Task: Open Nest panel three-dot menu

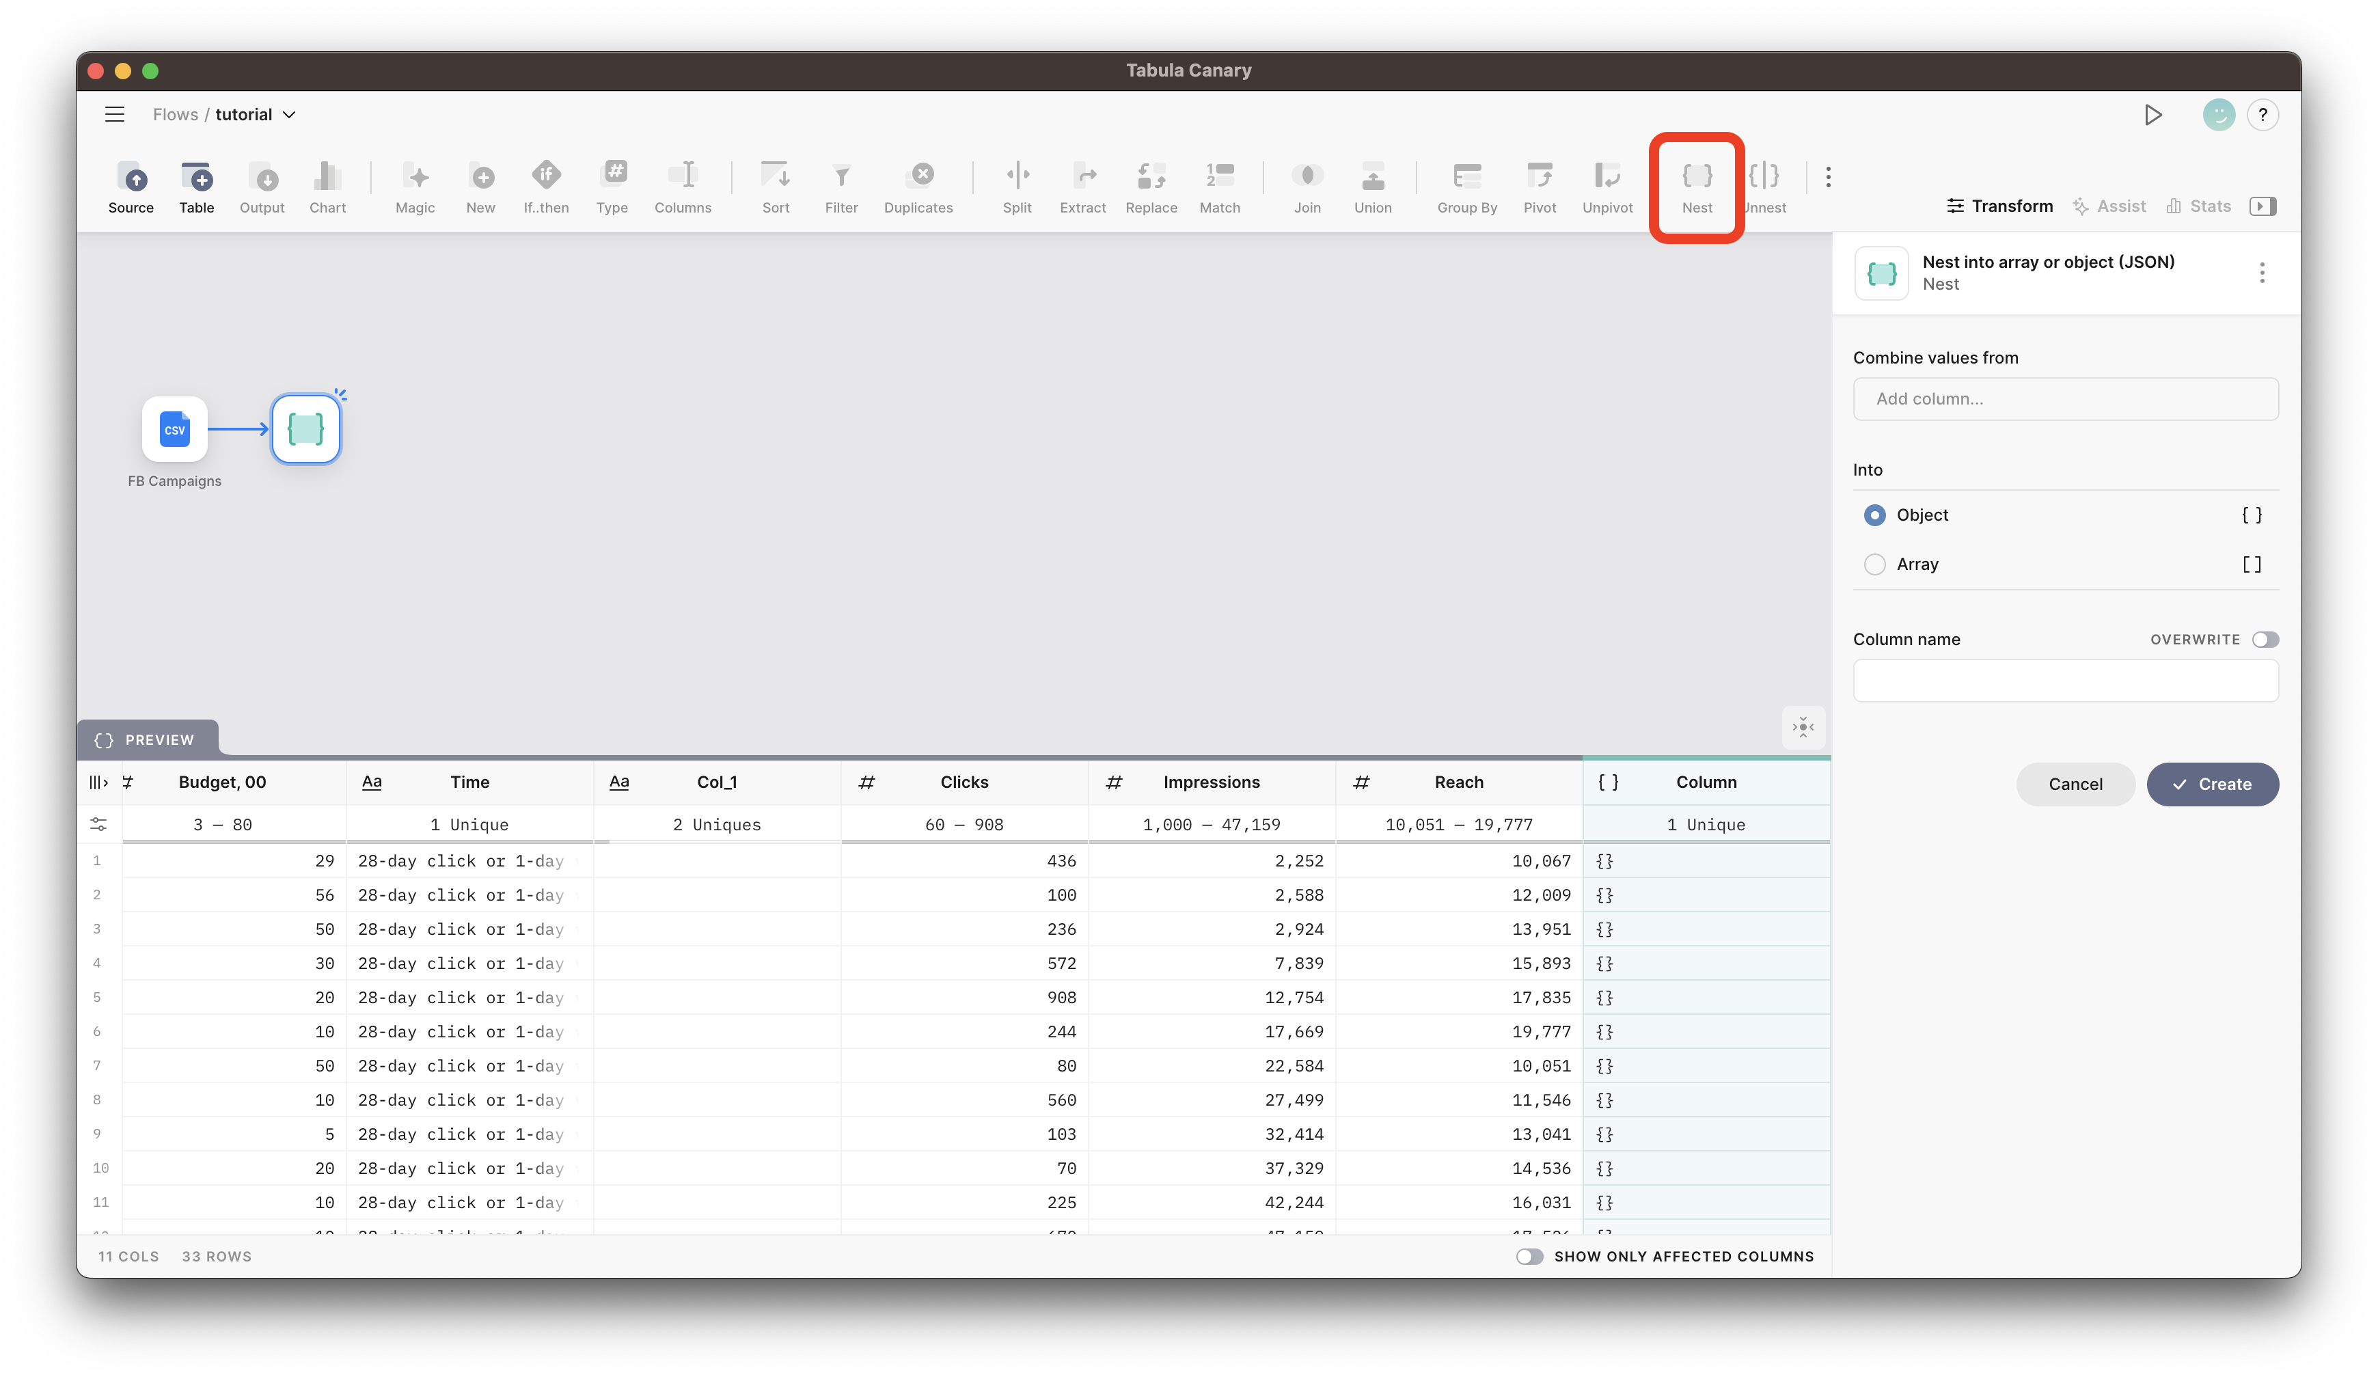Action: click(2261, 273)
